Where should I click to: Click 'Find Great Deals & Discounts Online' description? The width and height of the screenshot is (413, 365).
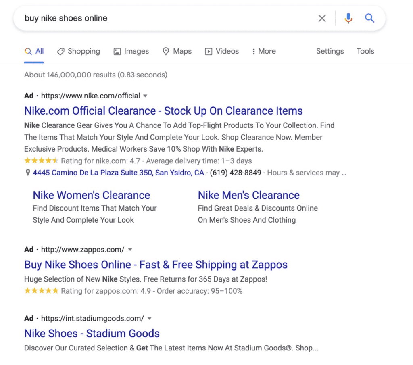258,208
